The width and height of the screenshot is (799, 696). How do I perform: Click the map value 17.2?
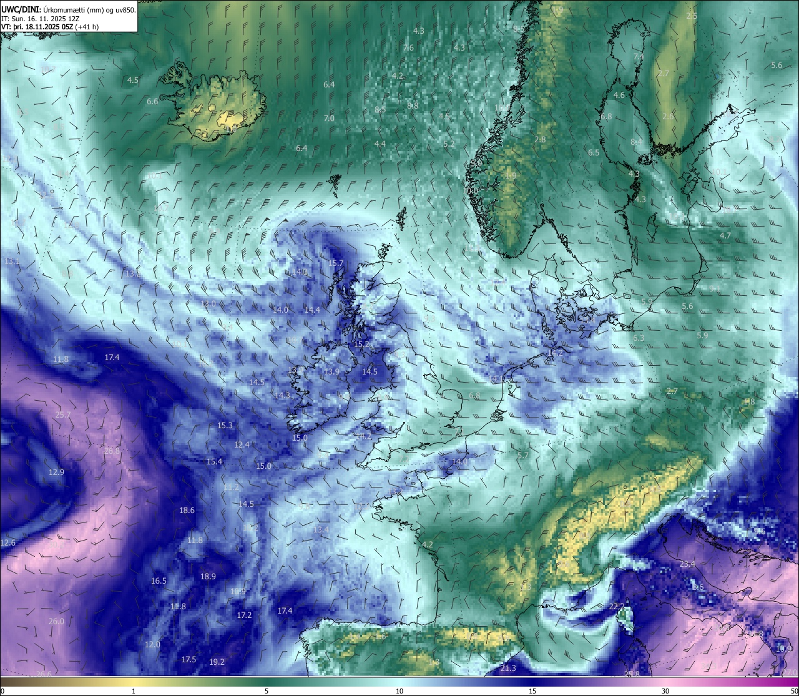[244, 615]
